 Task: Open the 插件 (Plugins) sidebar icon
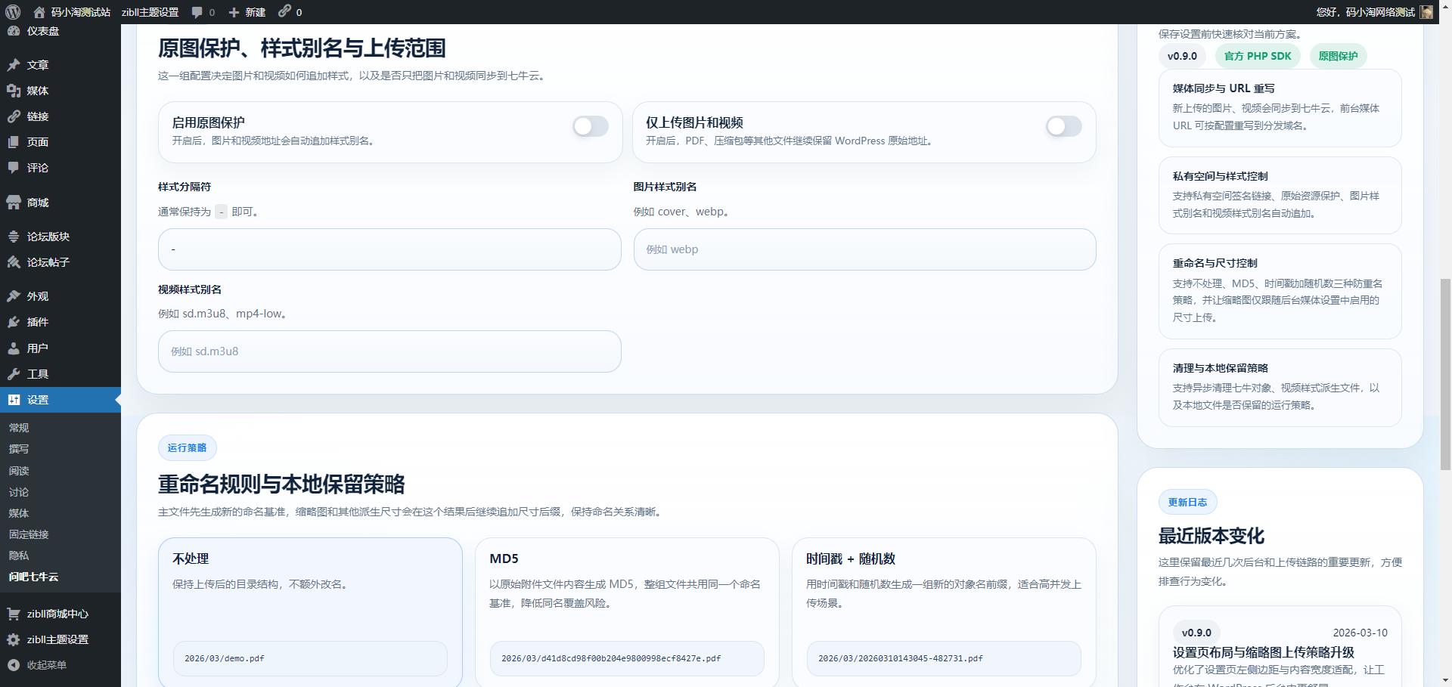14,322
